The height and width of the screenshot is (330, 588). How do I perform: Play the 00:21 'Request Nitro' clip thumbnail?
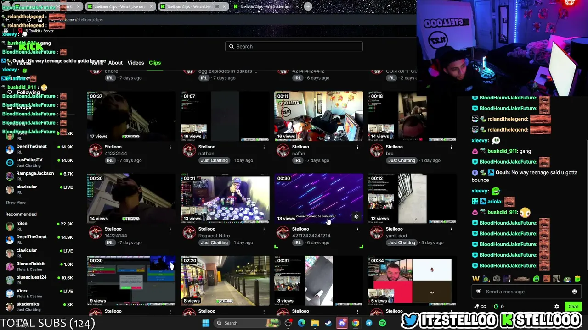[225, 198]
